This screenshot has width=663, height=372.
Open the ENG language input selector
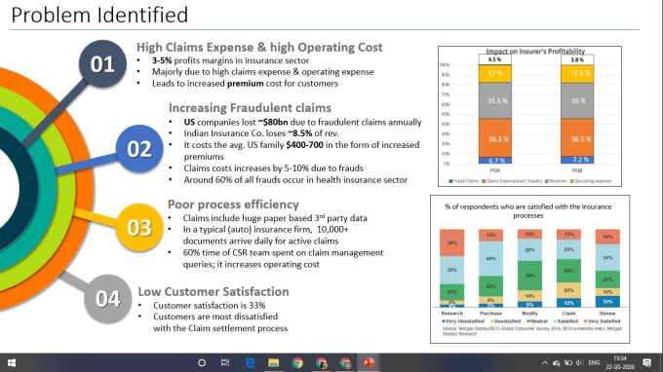coord(594,362)
